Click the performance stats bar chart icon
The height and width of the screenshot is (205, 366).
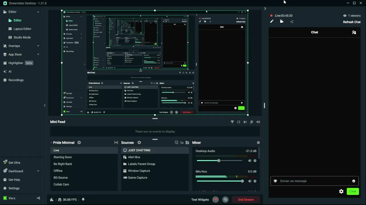(52, 200)
